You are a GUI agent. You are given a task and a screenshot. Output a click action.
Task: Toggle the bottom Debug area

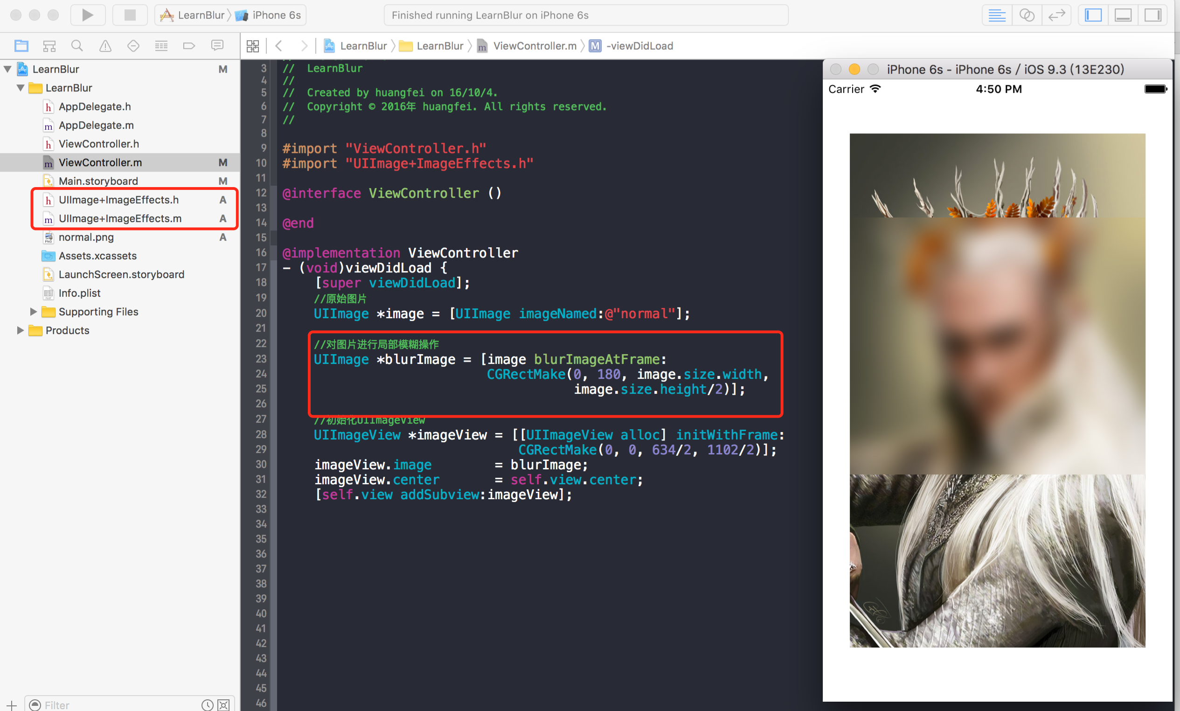pos(1123,15)
